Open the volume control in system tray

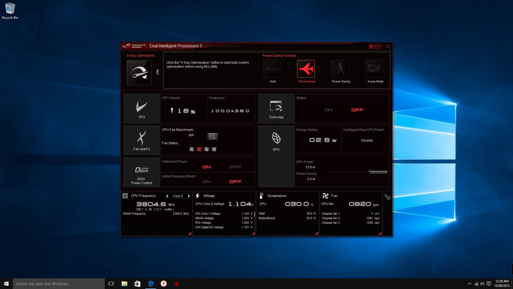point(482,284)
